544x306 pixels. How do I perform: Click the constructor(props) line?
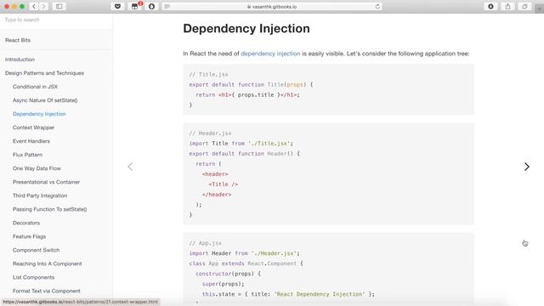click(228, 274)
